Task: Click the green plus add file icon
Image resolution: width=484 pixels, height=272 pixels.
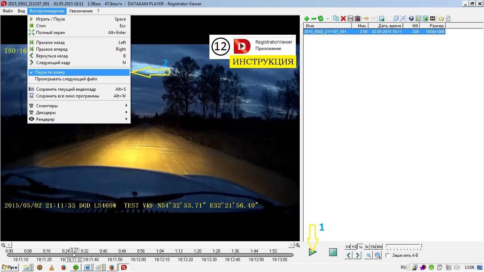Action: point(306,18)
